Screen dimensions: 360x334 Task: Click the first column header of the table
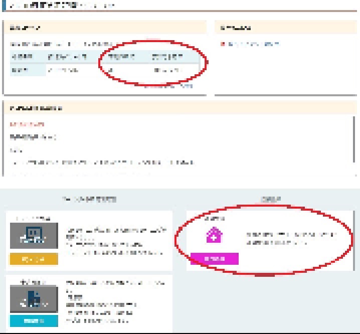(22, 57)
